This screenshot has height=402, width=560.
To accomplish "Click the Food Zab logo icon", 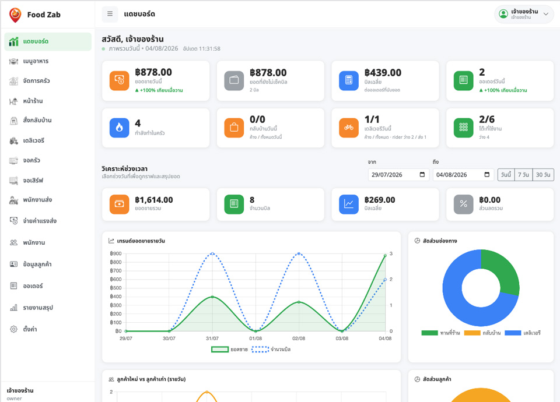I will (15, 15).
